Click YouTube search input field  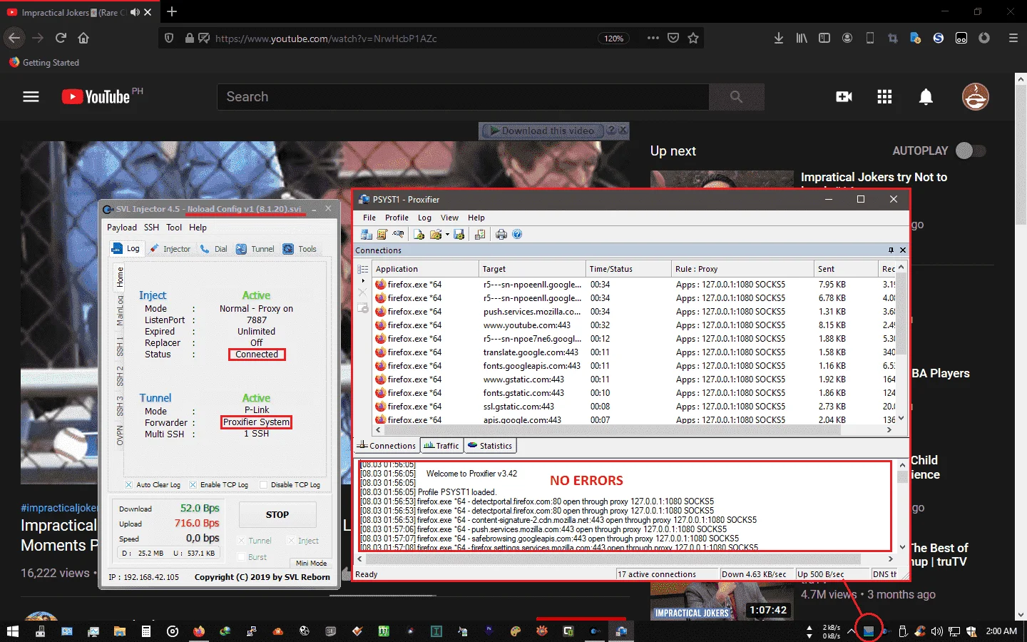[x=464, y=97]
